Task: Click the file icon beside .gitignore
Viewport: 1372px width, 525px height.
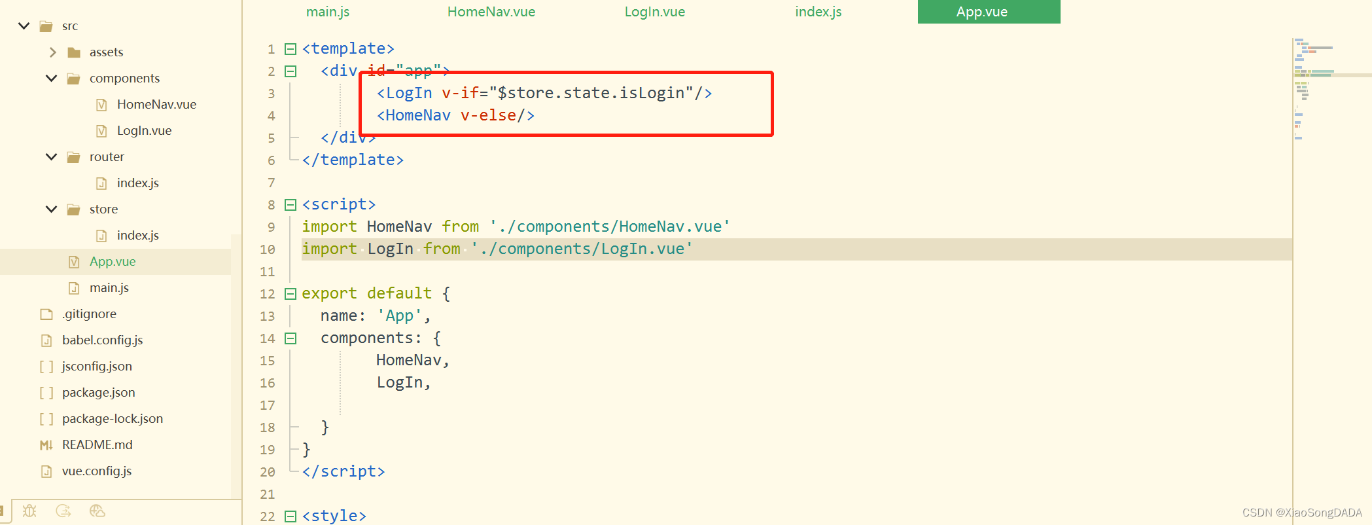Action: pyautogui.click(x=46, y=314)
